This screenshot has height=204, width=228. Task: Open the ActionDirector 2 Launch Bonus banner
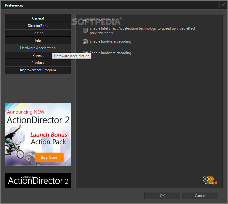(x=38, y=135)
